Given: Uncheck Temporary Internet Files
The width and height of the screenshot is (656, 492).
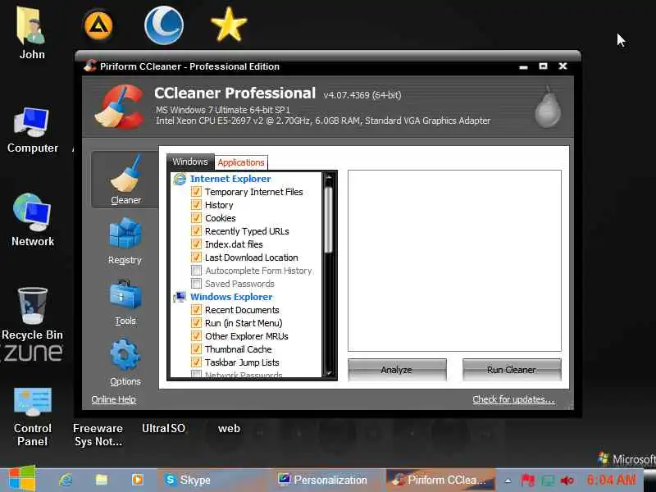Looking at the screenshot, I should click(196, 192).
